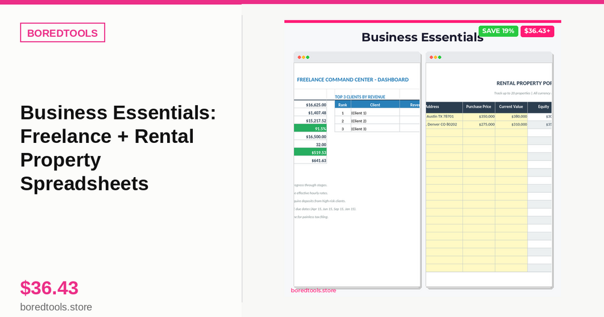Screen dimensions: 604x317
Task: Click the Equity column header
Action: (x=540, y=107)
